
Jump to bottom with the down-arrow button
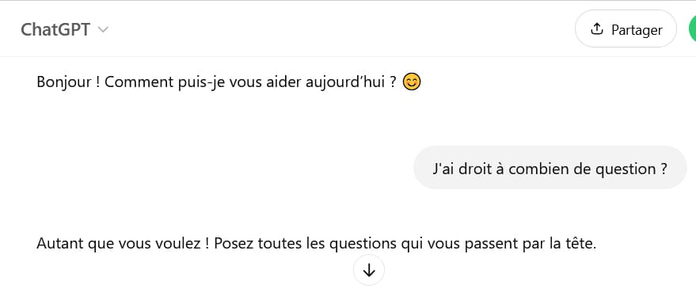point(369,270)
